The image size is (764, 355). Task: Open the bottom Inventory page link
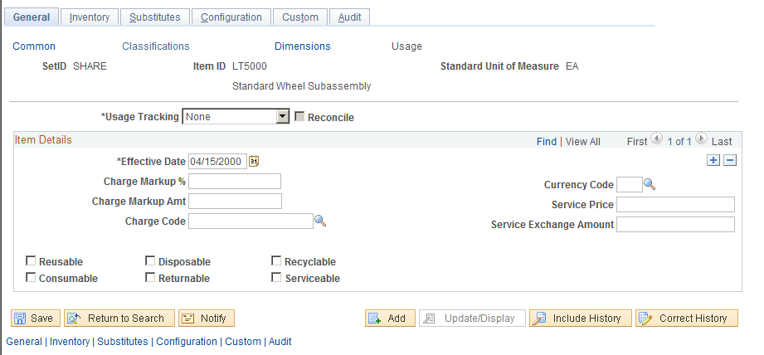coord(70,342)
